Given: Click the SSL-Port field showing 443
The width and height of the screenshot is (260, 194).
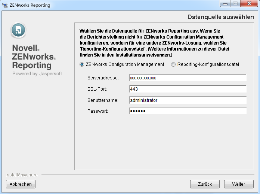Looking at the screenshot, I should [x=188, y=89].
